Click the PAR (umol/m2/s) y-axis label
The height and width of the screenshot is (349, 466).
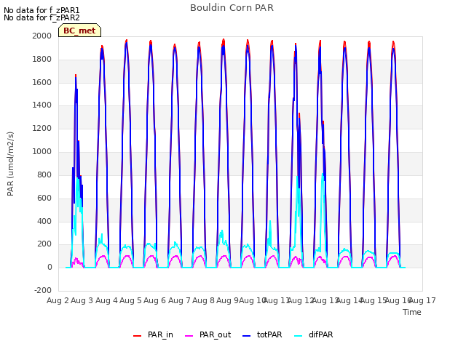click(x=10, y=164)
